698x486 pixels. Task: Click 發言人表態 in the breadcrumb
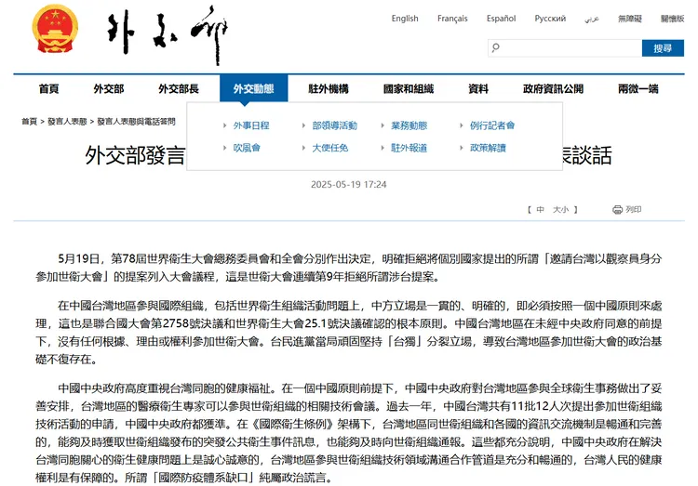[66, 121]
